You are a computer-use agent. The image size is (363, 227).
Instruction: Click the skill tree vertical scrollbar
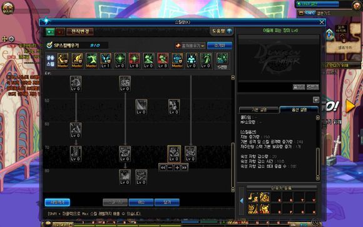coord(233,133)
